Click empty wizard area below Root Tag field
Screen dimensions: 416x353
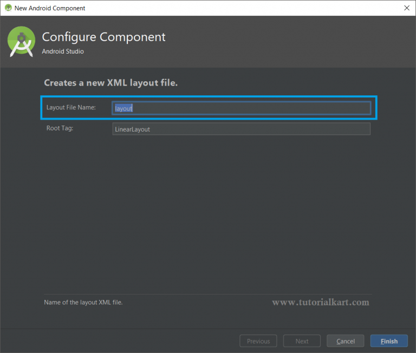[x=208, y=212]
